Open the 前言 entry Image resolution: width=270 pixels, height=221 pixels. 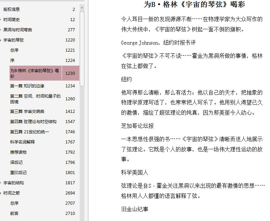14,214
